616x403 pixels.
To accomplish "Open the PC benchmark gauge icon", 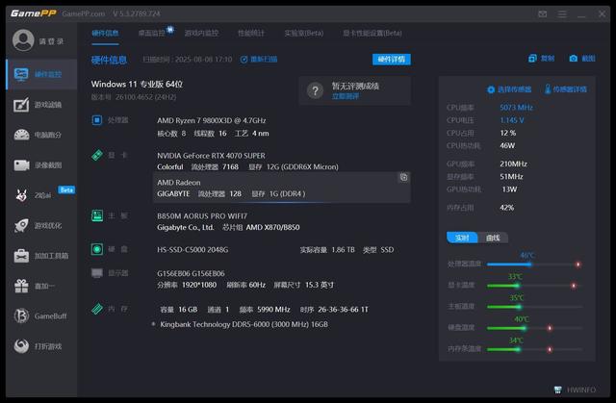I will tap(21, 135).
